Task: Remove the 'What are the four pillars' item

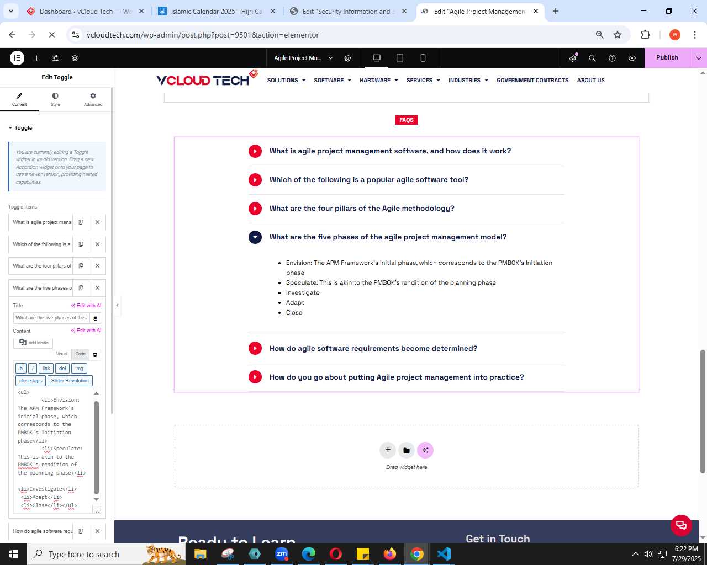Action: click(x=97, y=265)
